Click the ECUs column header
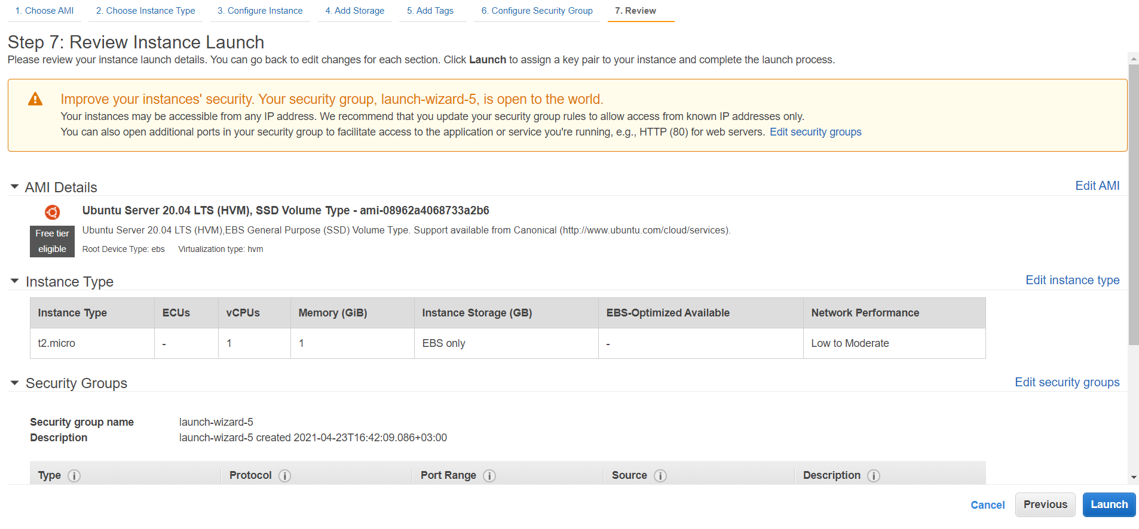 coord(186,313)
